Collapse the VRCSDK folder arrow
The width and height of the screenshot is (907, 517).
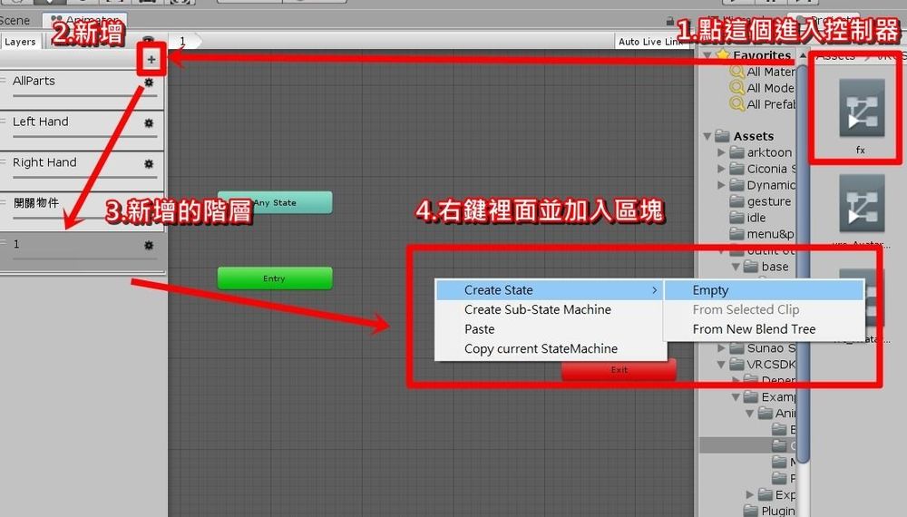coord(721,365)
